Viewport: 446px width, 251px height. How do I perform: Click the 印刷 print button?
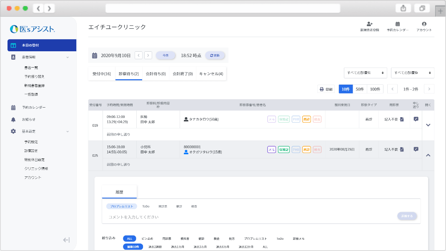[x=326, y=89]
